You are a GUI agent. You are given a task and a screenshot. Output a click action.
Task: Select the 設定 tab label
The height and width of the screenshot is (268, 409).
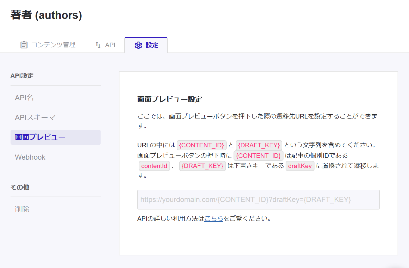[152, 45]
